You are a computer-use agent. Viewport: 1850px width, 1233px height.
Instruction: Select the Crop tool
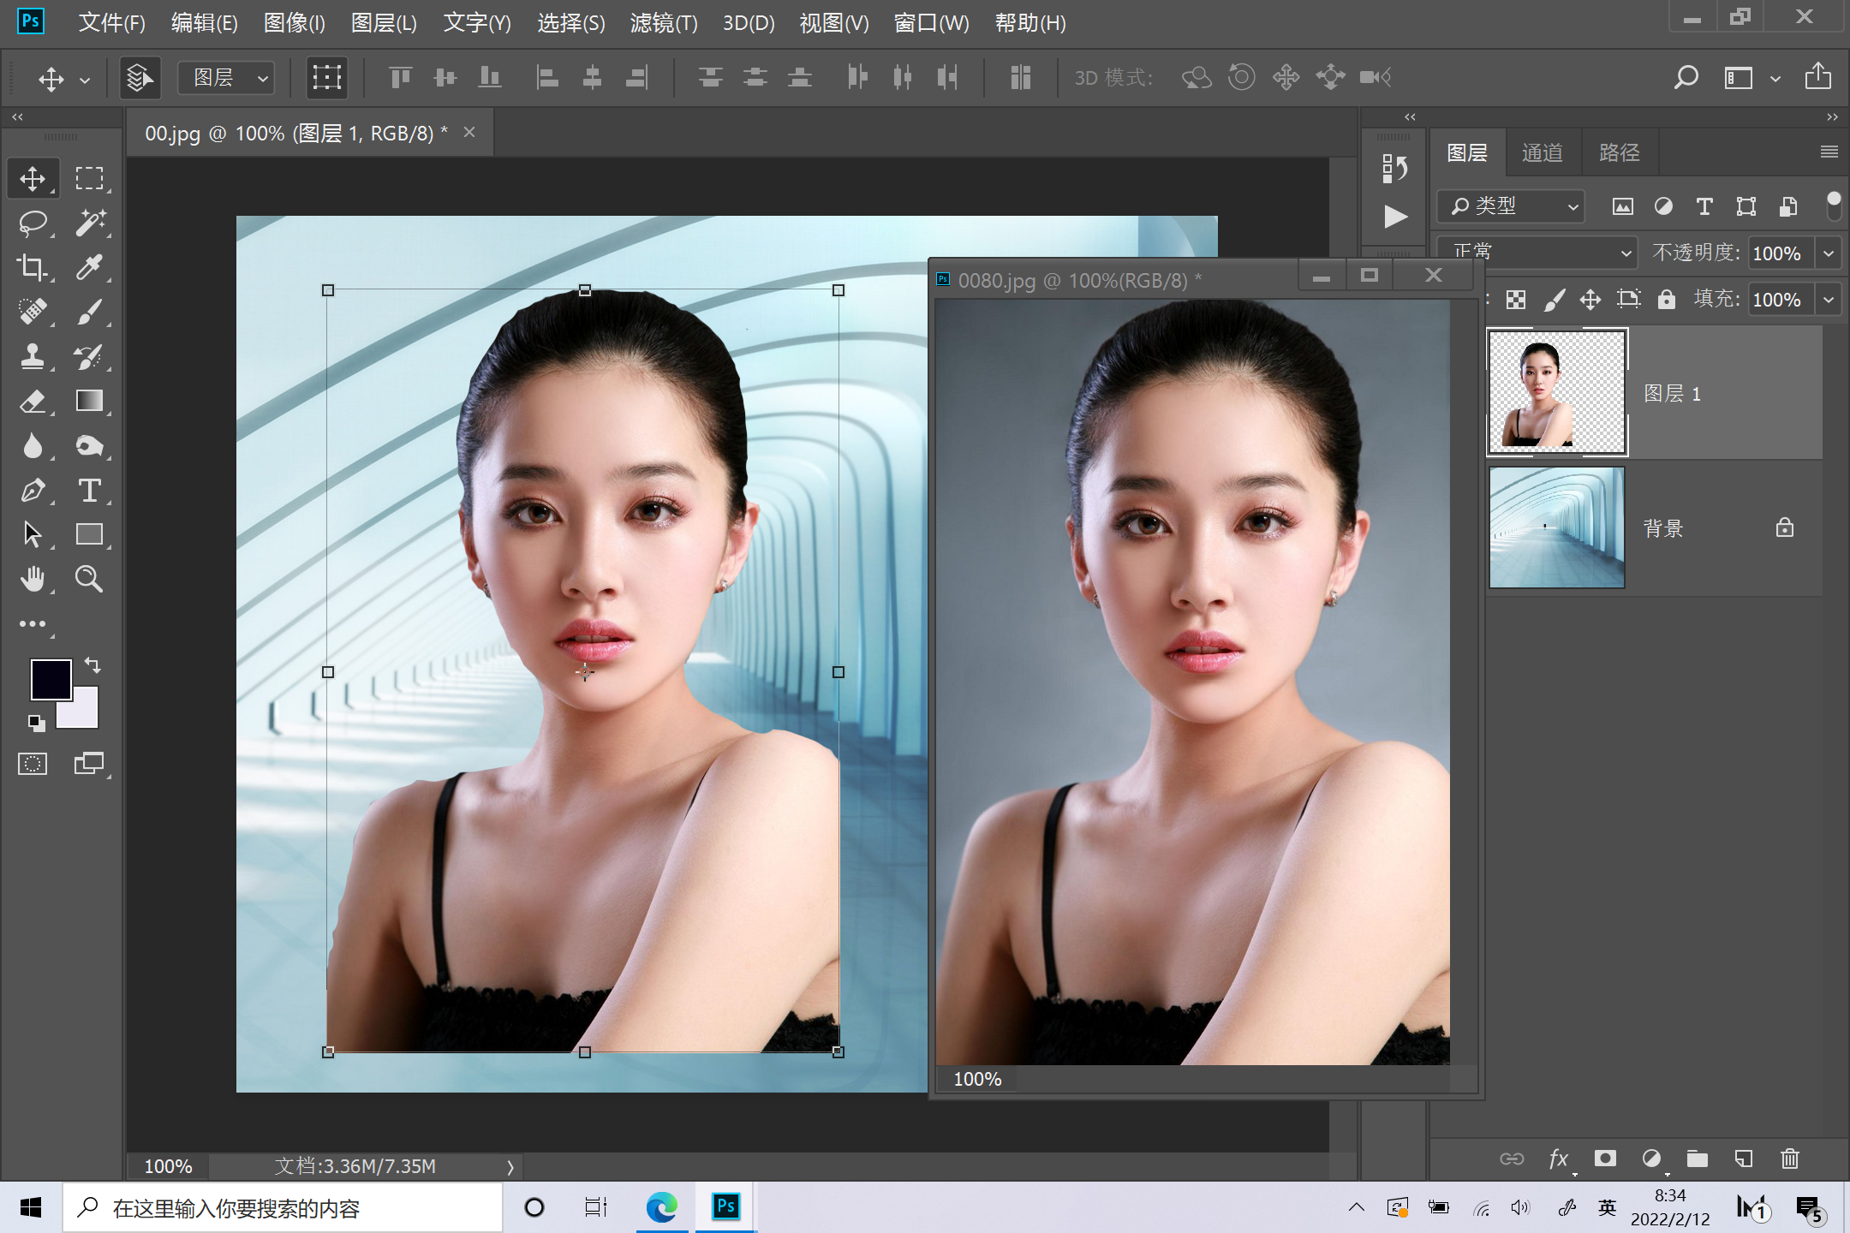click(x=33, y=267)
